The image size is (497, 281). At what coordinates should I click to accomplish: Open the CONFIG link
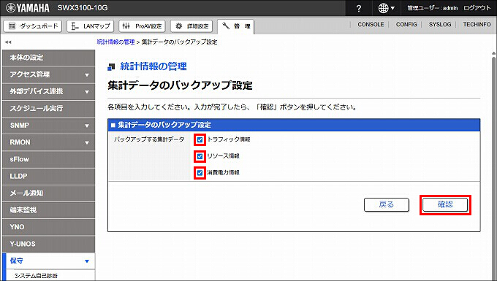(406, 24)
